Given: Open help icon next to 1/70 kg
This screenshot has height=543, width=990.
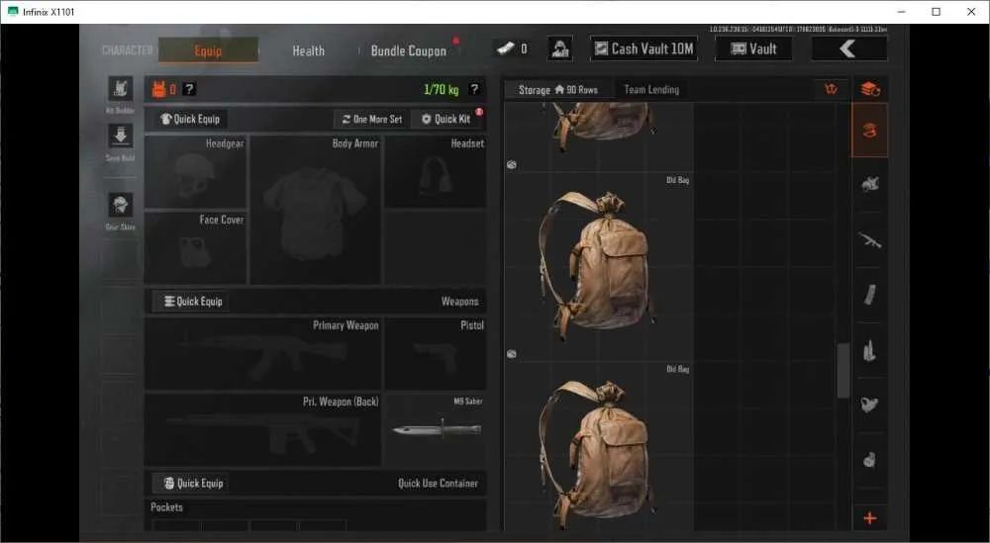Looking at the screenshot, I should tap(474, 90).
